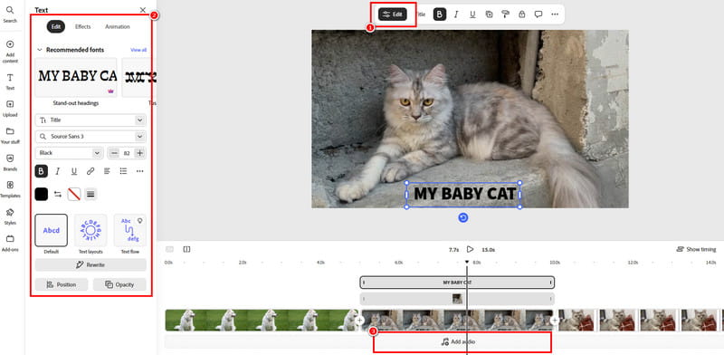Screen dimensions: 724x355
Task: Open Add-ons in the sidebar
Action: [10, 243]
